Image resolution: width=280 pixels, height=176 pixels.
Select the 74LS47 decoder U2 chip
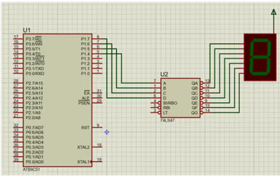(180, 98)
